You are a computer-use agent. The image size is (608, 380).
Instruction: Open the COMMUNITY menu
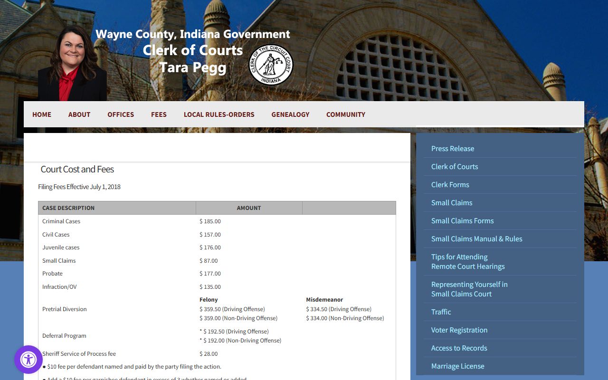[x=346, y=114]
